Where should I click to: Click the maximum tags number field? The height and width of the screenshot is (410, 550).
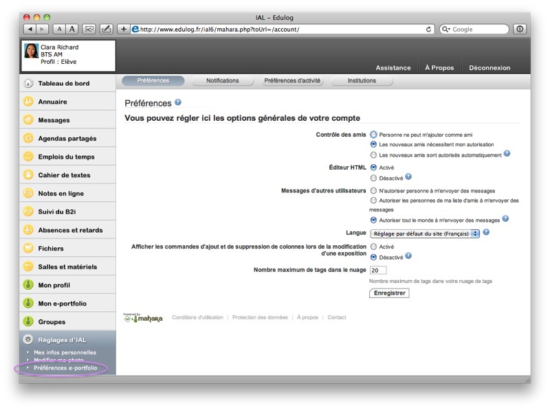pyautogui.click(x=378, y=270)
